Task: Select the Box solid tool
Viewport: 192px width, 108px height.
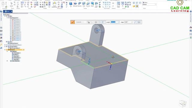Action: coord(71,4)
